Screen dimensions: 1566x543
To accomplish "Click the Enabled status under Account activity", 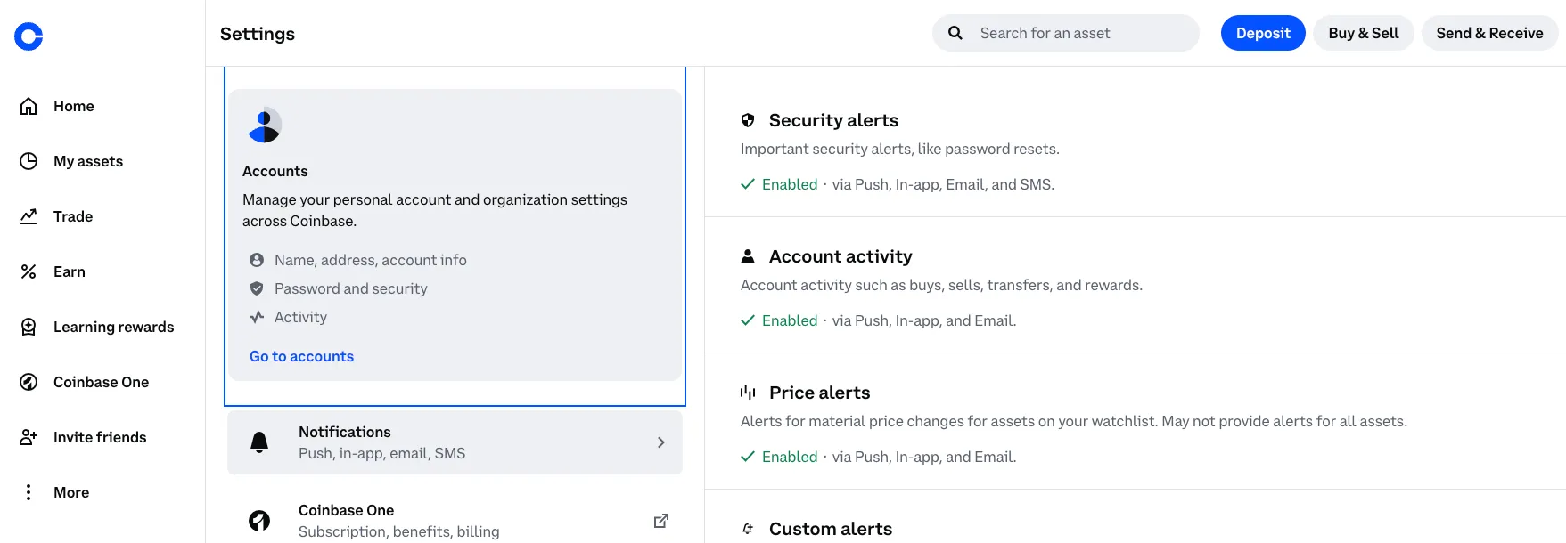I will click(790, 320).
